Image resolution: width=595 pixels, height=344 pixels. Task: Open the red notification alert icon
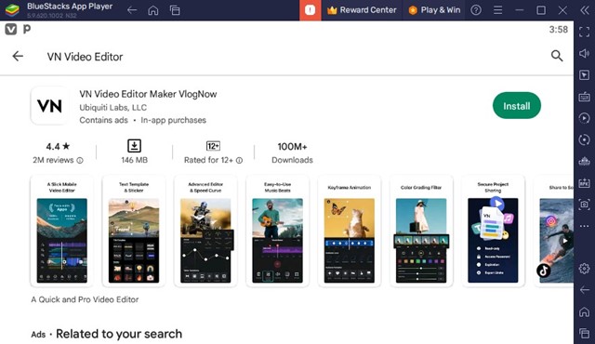(310, 10)
